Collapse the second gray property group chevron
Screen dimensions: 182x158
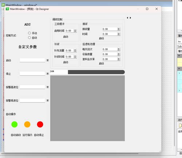pos(179,68)
